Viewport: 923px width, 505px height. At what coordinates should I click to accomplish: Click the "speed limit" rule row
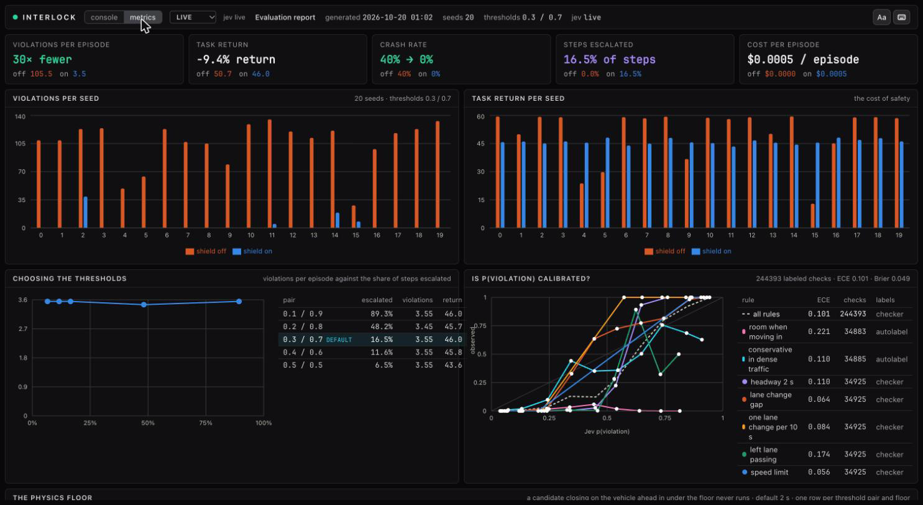point(825,472)
